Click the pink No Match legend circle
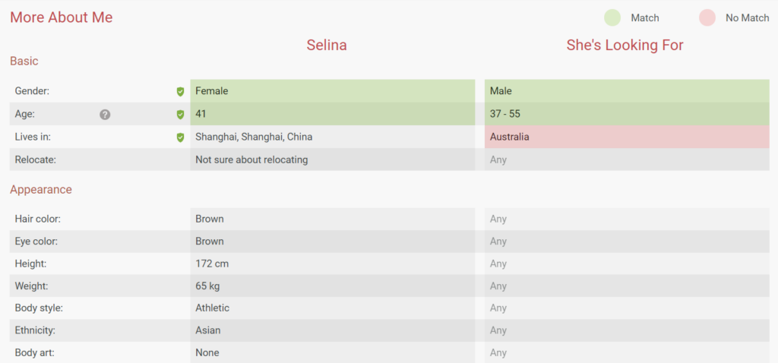The image size is (778, 363). 707,17
